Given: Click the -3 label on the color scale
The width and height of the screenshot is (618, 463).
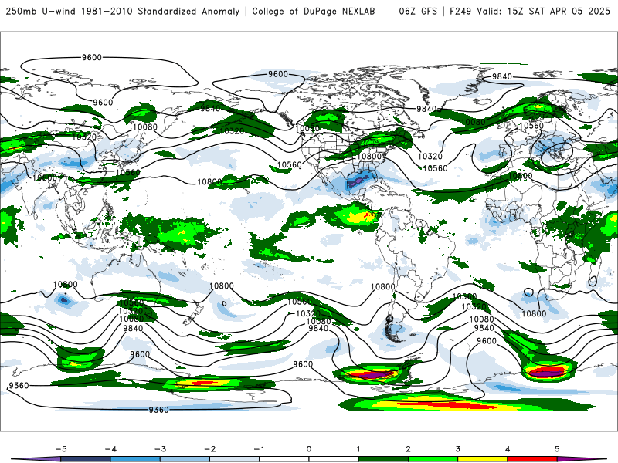Looking at the screenshot, I should pos(160,449).
